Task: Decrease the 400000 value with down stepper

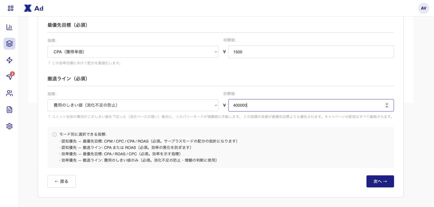Action: click(x=387, y=107)
